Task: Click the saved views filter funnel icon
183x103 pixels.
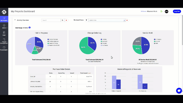Action: click(86, 20)
